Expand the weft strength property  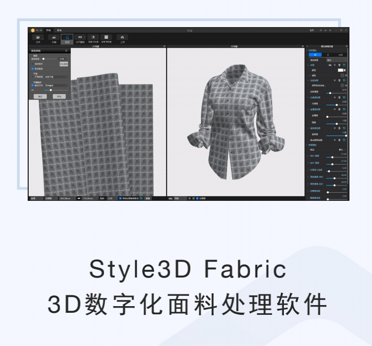click(x=308, y=156)
